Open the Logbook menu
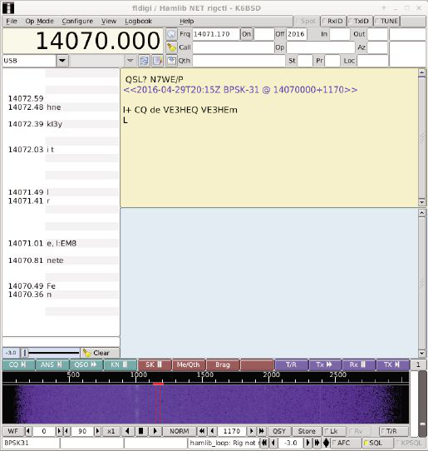The width and height of the screenshot is (428, 451). (138, 21)
